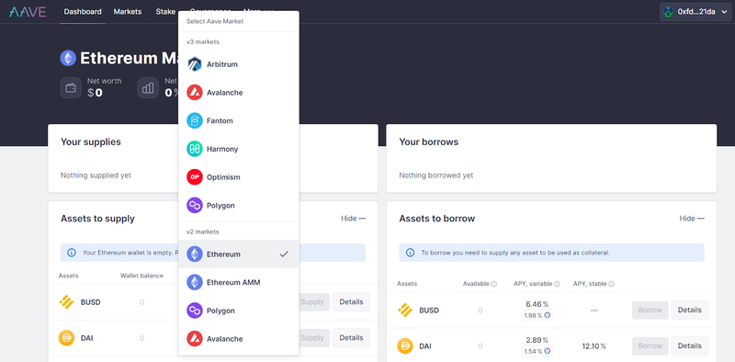
Task: Click Supply button for DAI
Action: pyautogui.click(x=314, y=337)
